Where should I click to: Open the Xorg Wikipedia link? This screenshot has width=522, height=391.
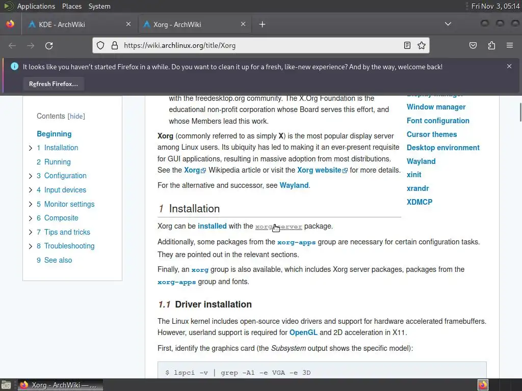click(195, 170)
